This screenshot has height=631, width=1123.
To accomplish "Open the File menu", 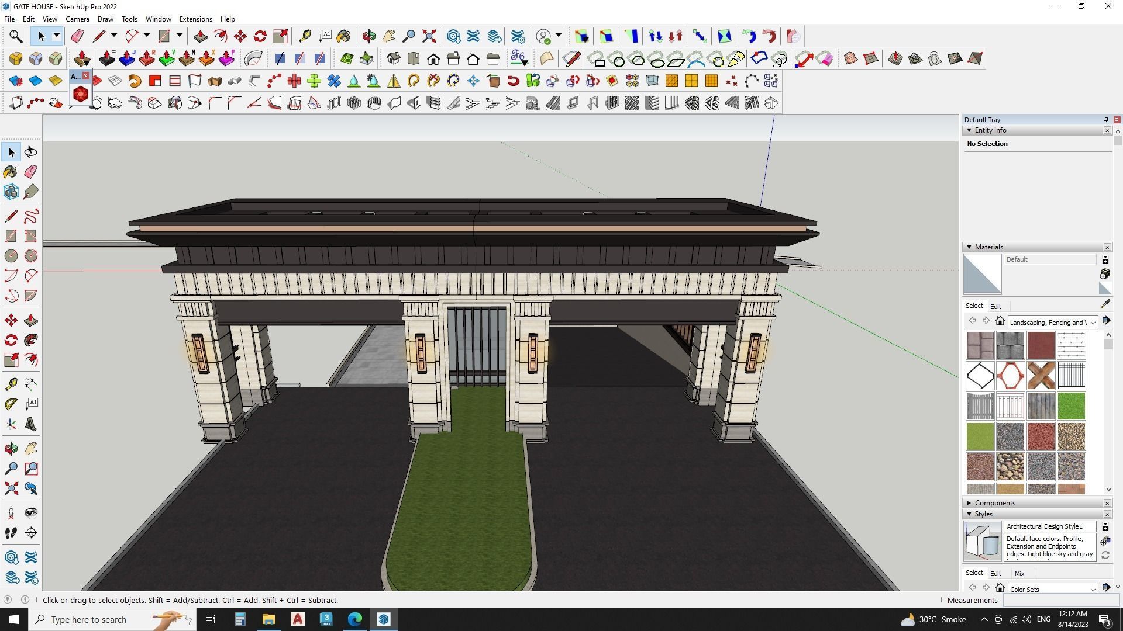I will point(9,19).
